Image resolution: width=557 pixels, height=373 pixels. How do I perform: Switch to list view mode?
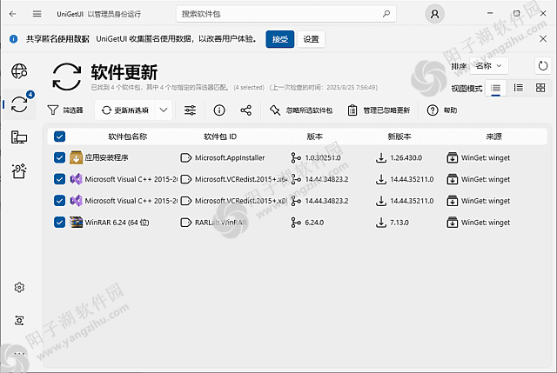coord(495,88)
